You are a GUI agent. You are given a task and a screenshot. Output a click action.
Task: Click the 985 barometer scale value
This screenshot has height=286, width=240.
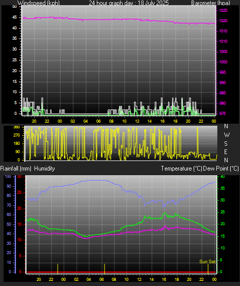click(x=222, y=93)
